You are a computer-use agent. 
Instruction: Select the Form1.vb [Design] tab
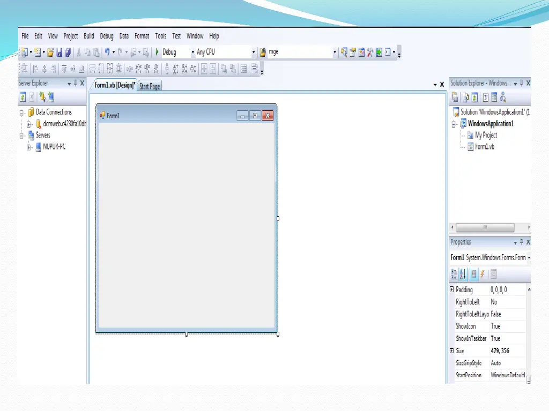[x=115, y=85]
